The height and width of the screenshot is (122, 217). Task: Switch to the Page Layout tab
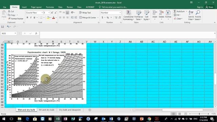[x=36, y=7]
